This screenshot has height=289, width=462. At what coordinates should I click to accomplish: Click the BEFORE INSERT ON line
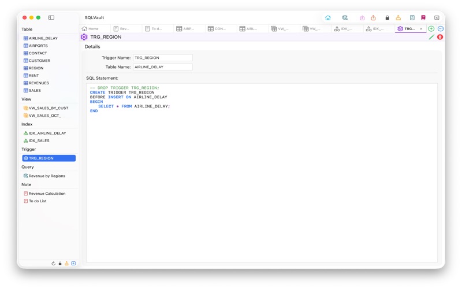click(x=128, y=97)
